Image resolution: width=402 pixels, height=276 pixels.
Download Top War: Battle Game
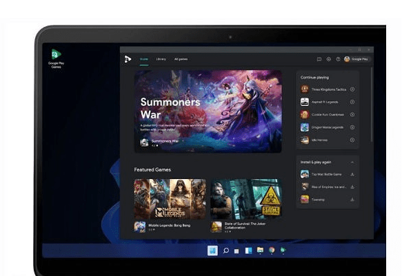(352, 174)
